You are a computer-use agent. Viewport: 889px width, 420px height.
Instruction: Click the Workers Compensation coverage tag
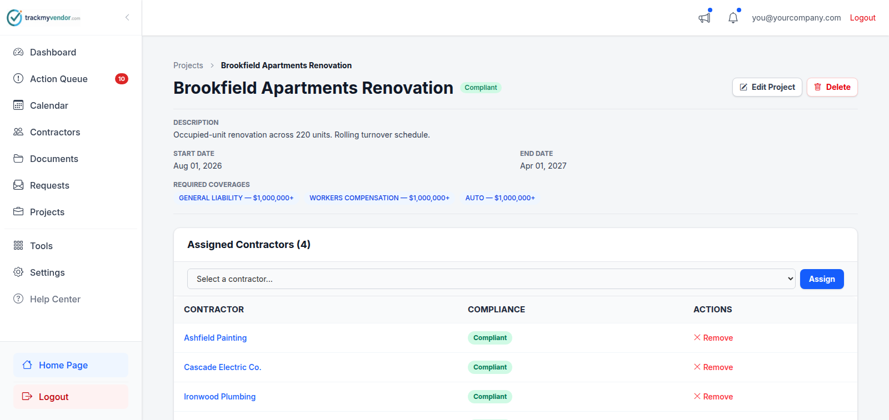pos(379,198)
